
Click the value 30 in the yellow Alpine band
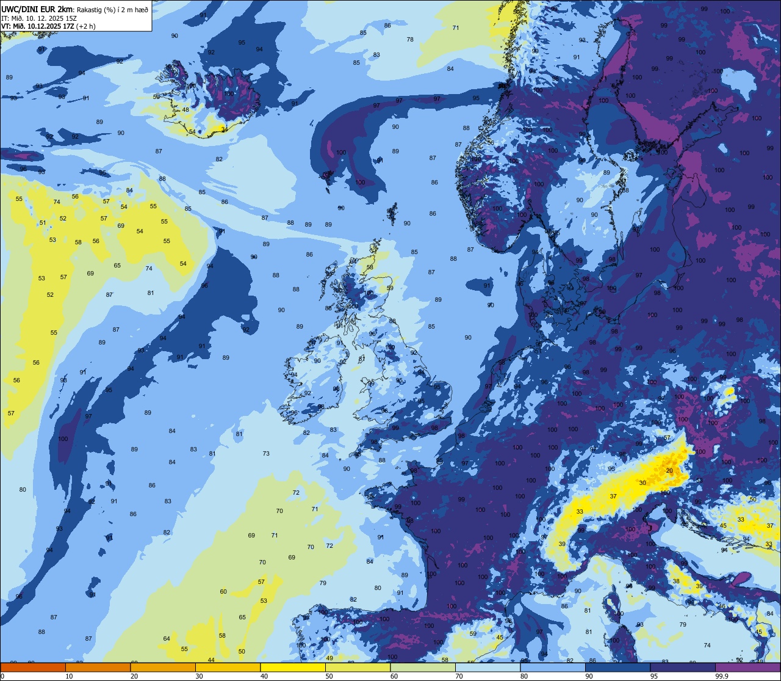click(642, 483)
